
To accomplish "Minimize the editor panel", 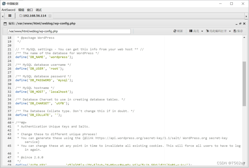I will coord(236,24).
